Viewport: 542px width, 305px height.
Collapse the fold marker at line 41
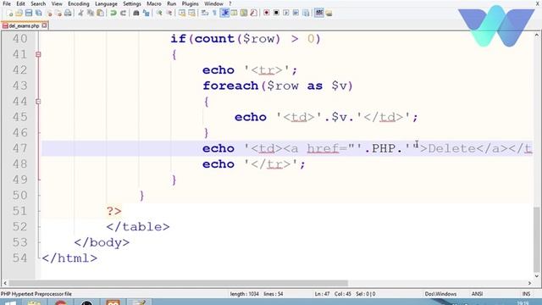tap(38, 54)
